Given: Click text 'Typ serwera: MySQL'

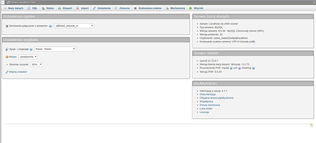Looking at the screenshot, I should (x=211, y=27).
